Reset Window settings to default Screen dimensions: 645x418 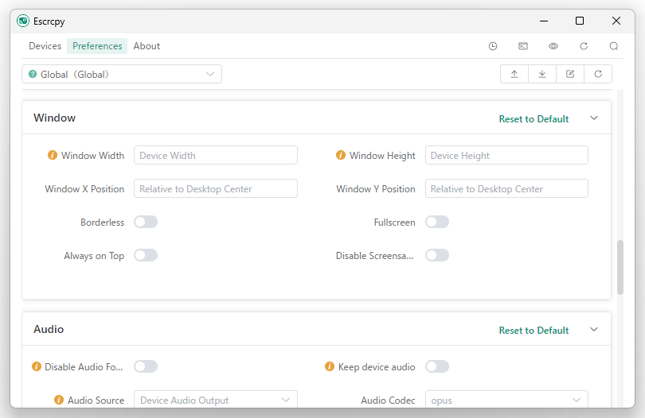coord(534,119)
